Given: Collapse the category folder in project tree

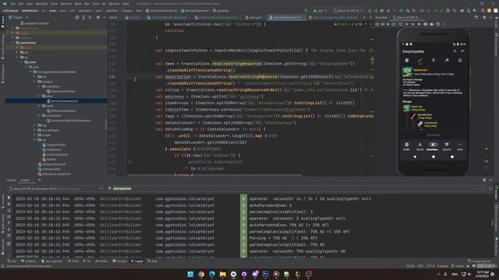Looking at the screenshot, I should tap(34, 82).
